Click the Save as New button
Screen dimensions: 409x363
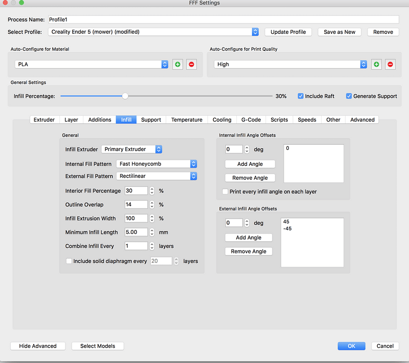click(339, 32)
